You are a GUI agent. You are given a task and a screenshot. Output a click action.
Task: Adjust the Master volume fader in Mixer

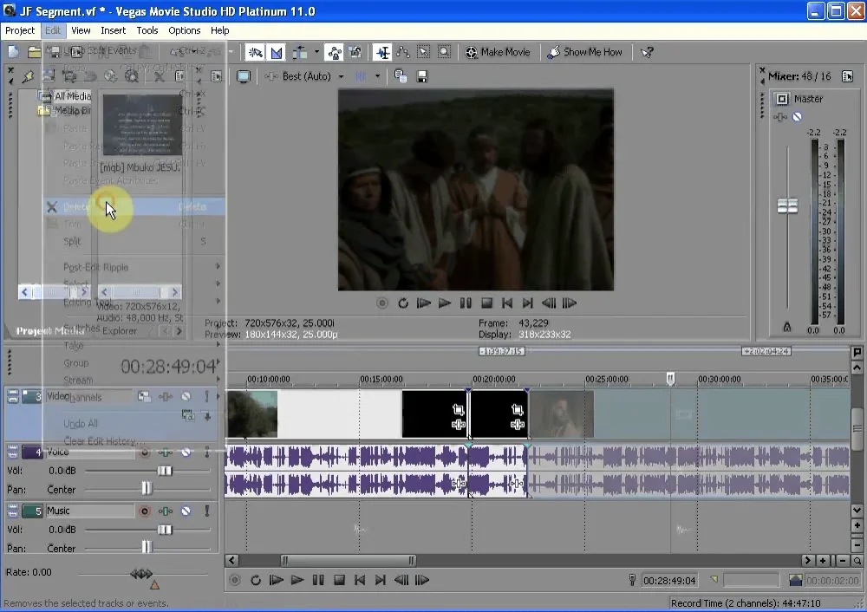pos(787,206)
